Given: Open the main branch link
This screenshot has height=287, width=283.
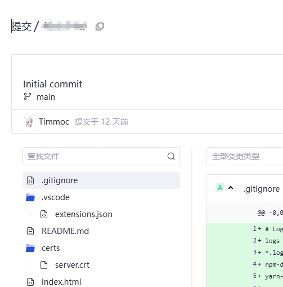Looking at the screenshot, I should coord(46,97).
